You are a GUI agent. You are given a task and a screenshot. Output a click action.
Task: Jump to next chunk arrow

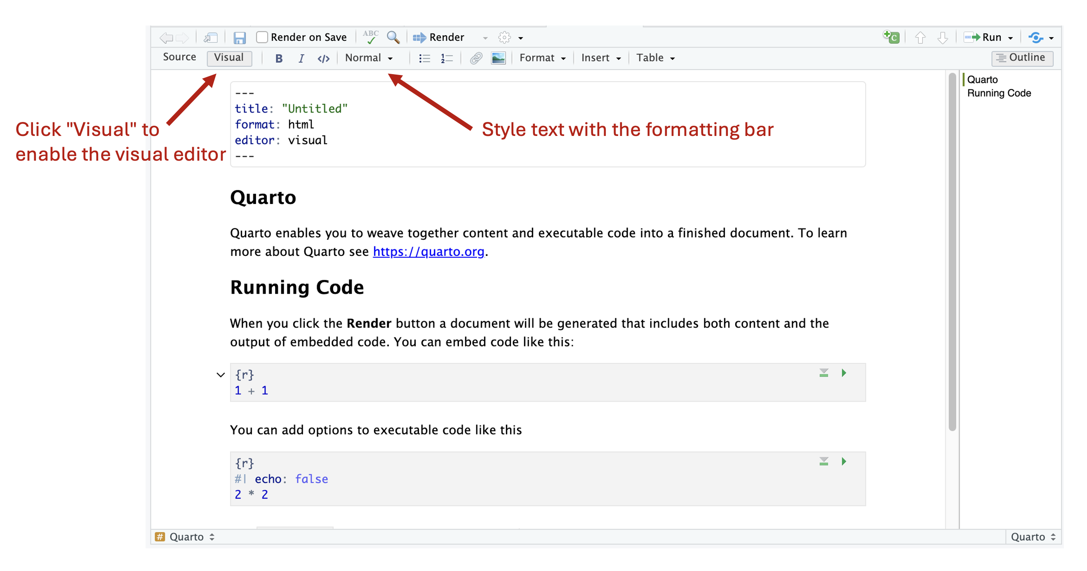click(x=942, y=37)
